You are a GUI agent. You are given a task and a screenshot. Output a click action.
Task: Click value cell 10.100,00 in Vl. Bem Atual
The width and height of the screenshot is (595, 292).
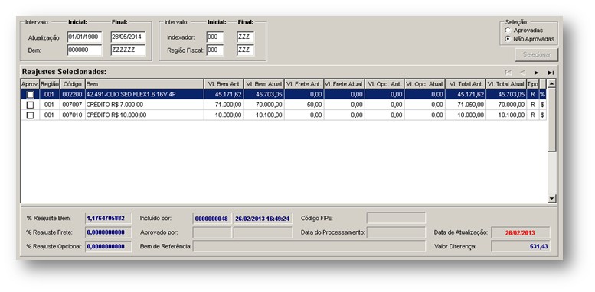(x=264, y=115)
